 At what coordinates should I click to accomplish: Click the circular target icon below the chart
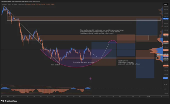90,78
